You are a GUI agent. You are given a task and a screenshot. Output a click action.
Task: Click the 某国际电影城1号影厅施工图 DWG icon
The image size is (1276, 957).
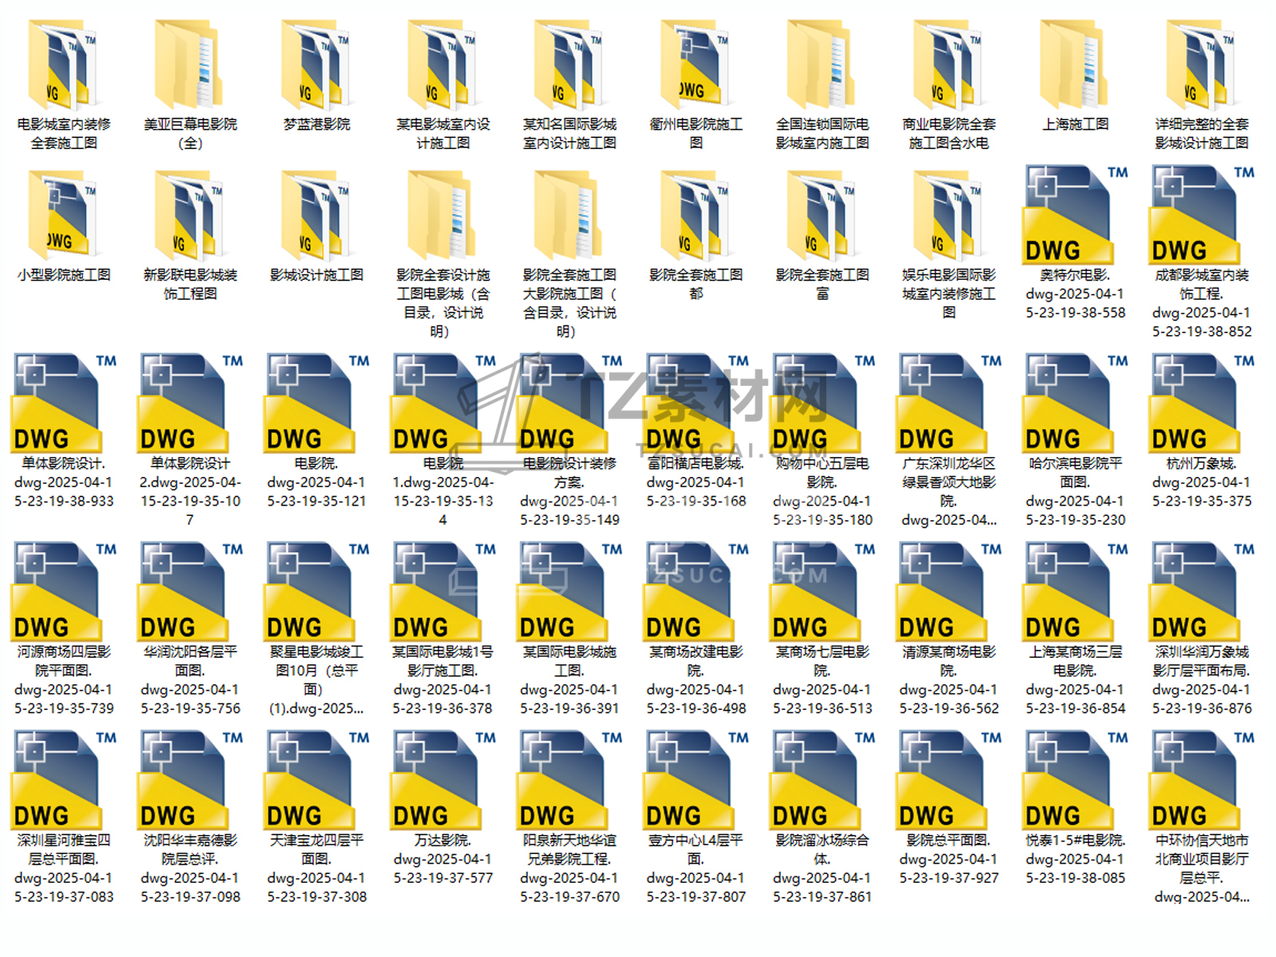[443, 591]
